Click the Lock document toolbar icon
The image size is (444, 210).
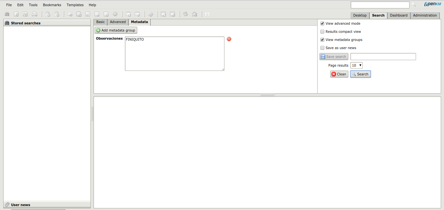47,14
